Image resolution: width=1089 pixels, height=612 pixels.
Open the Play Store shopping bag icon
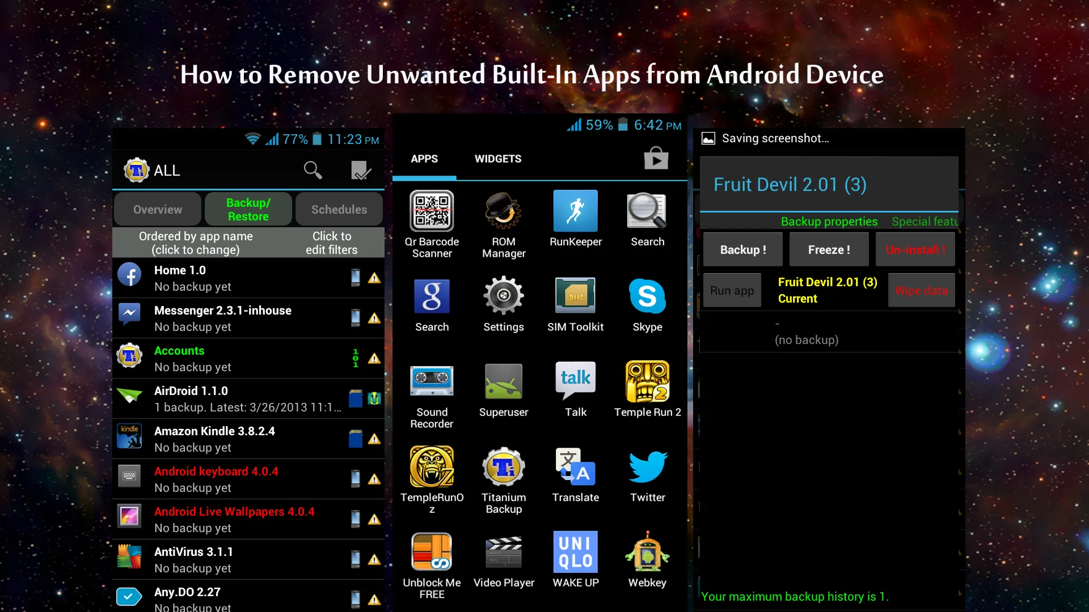pos(656,158)
